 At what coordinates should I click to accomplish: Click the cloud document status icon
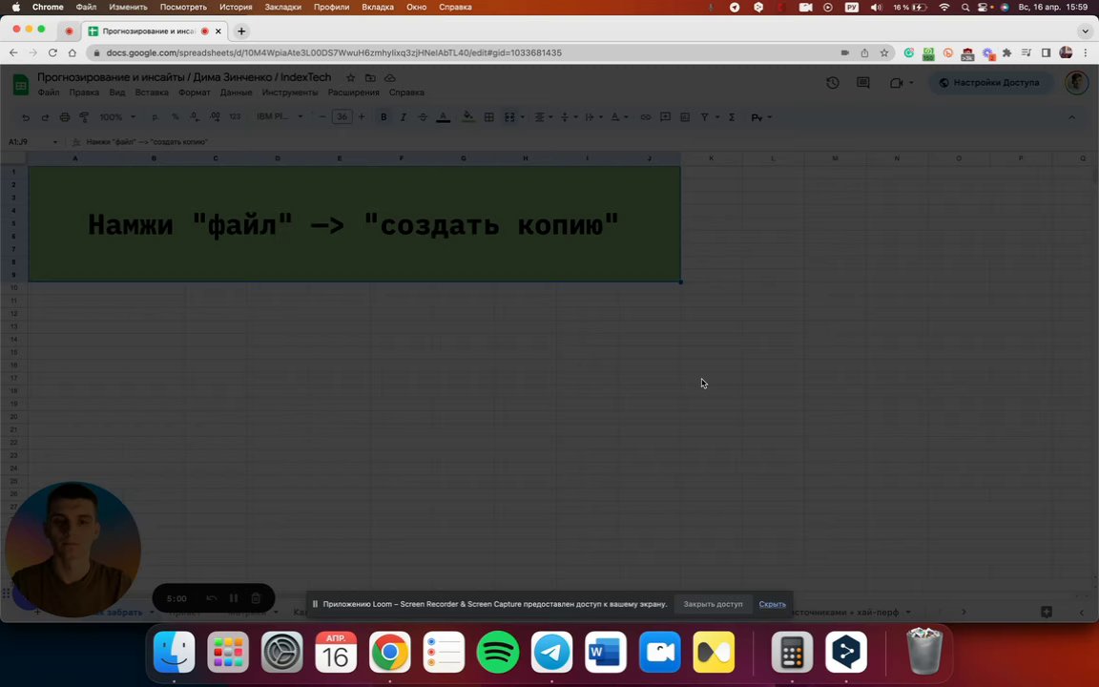[x=389, y=78]
